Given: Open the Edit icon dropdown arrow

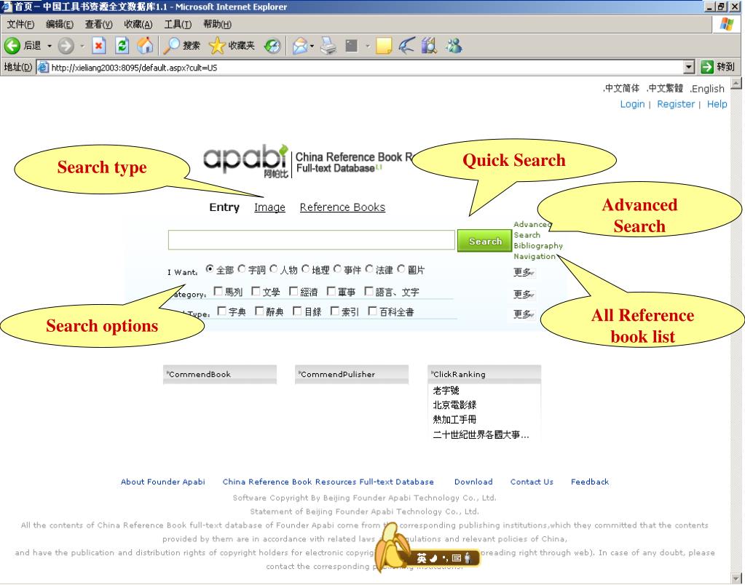Looking at the screenshot, I should pos(367,46).
